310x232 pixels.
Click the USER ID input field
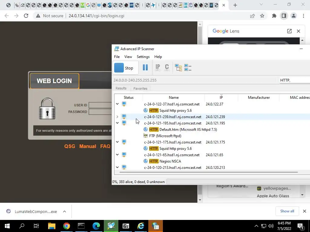pyautogui.click(x=100, y=105)
